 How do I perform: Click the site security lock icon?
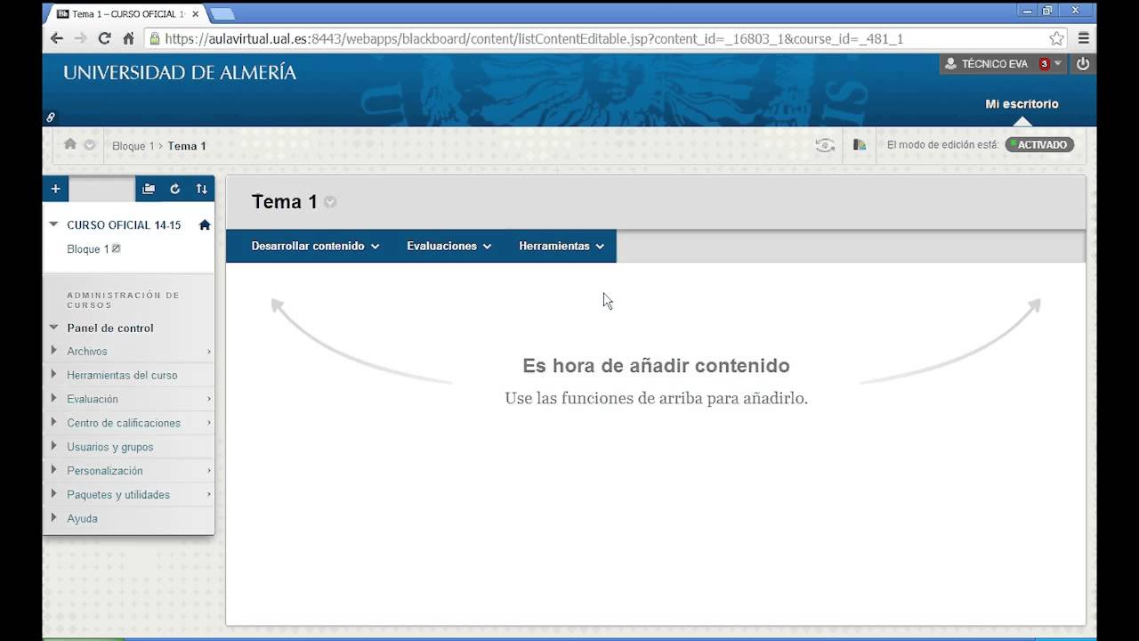coord(155,38)
